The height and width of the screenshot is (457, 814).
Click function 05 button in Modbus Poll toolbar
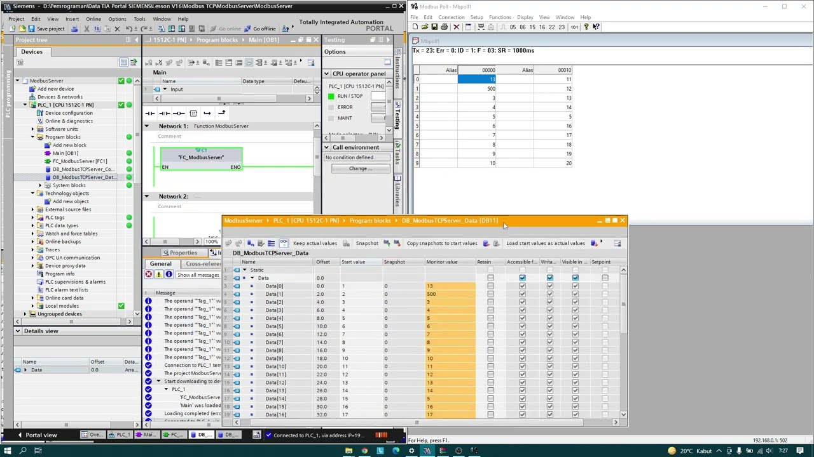pos(513,27)
